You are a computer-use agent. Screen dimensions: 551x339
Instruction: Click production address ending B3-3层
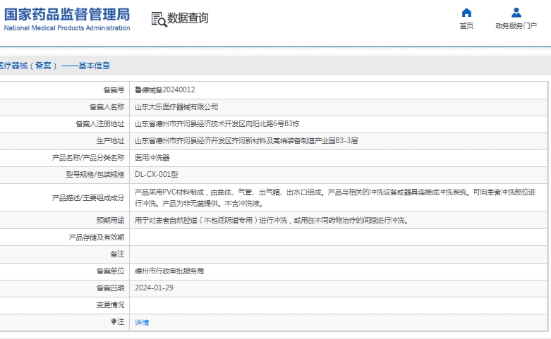[x=246, y=141]
